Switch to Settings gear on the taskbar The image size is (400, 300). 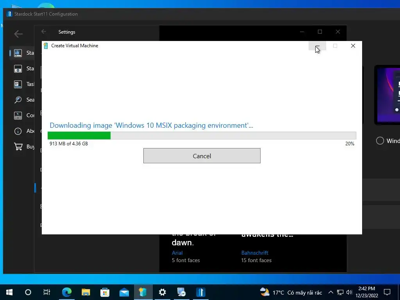point(162,292)
